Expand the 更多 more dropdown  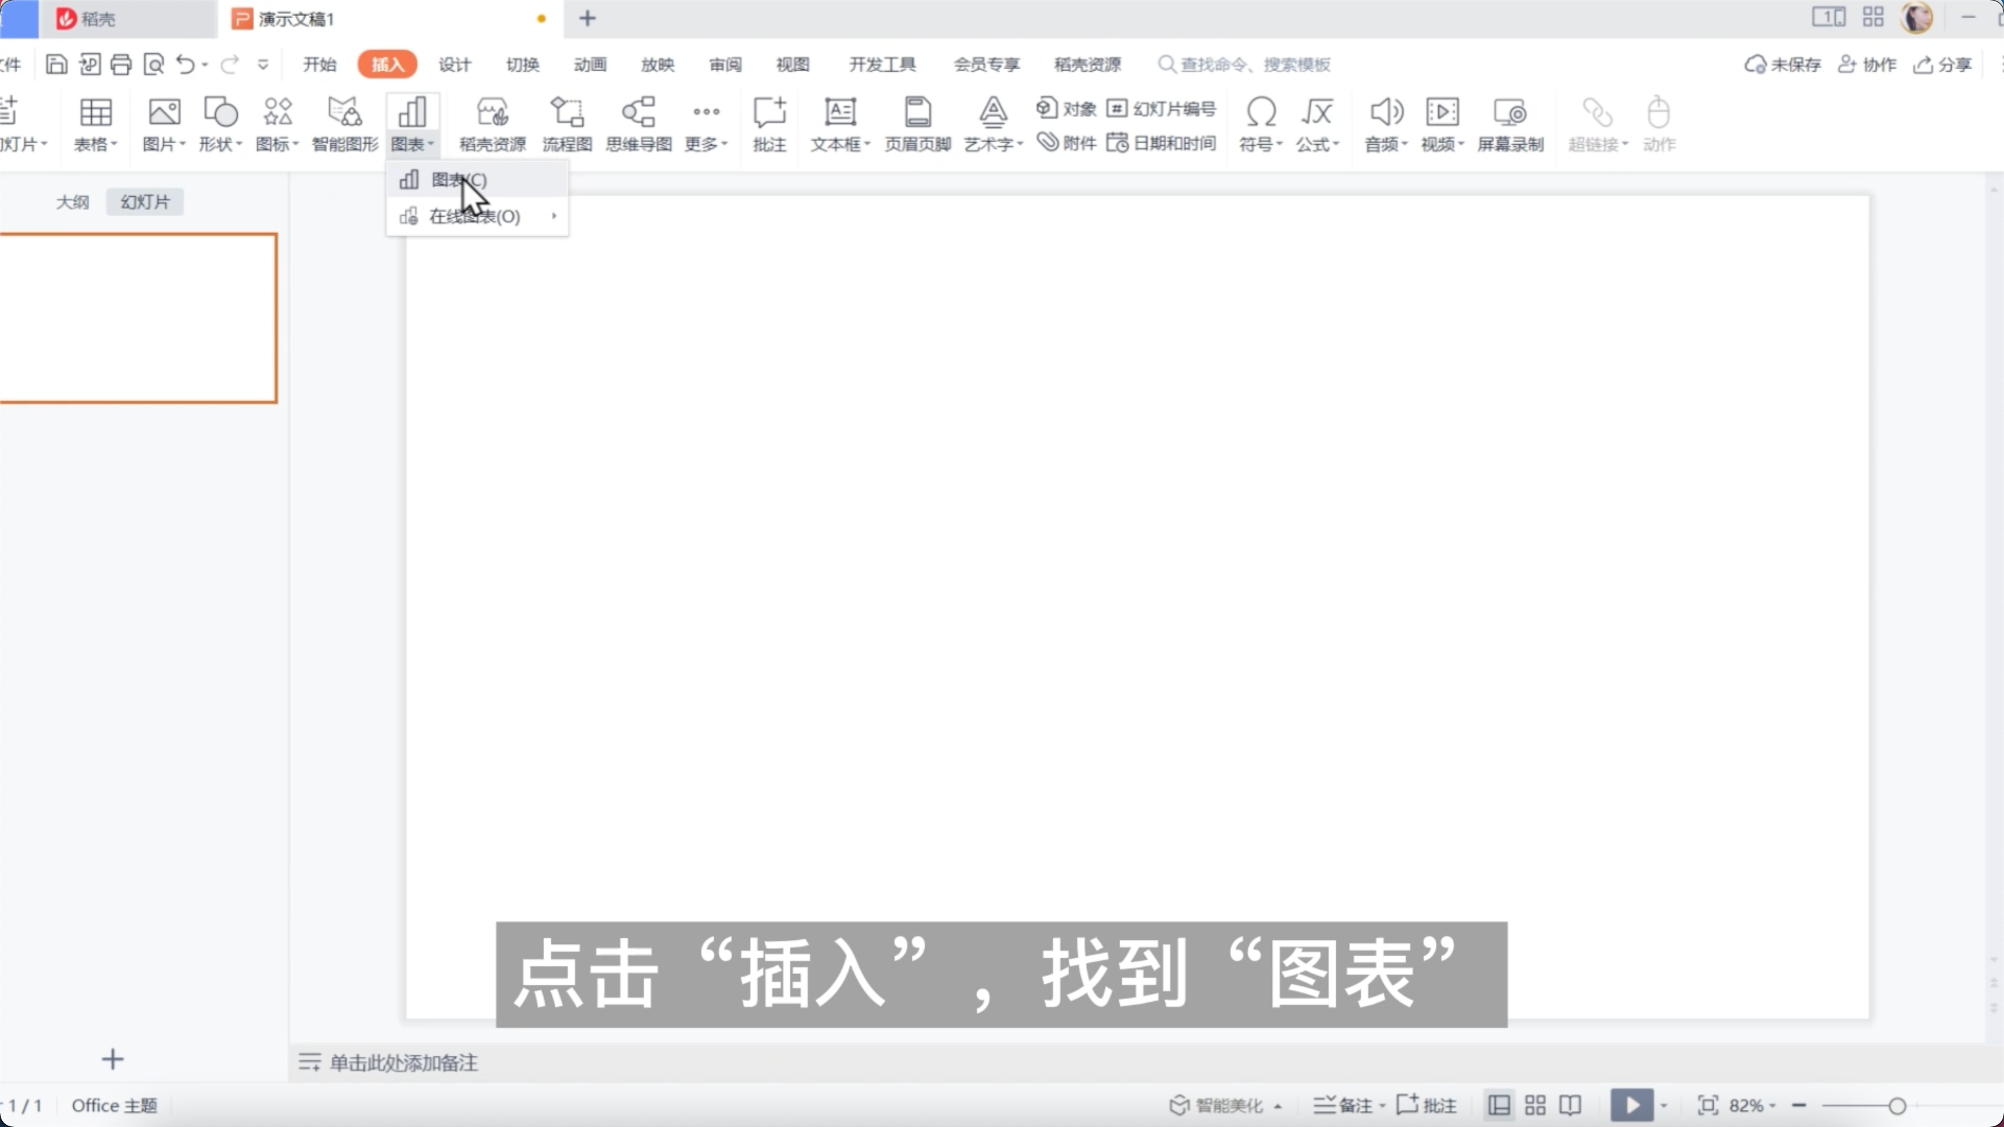(x=706, y=124)
